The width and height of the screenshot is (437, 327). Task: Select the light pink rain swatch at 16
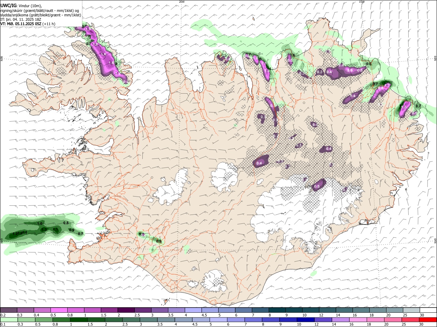coord(357,320)
